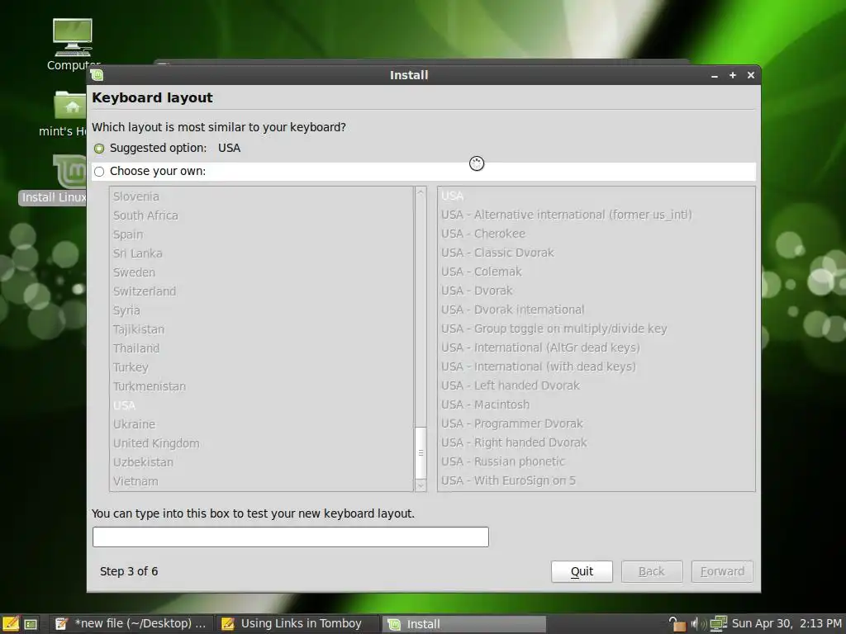Click the country list scroll up arrow
846x634 pixels.
pyautogui.click(x=421, y=192)
